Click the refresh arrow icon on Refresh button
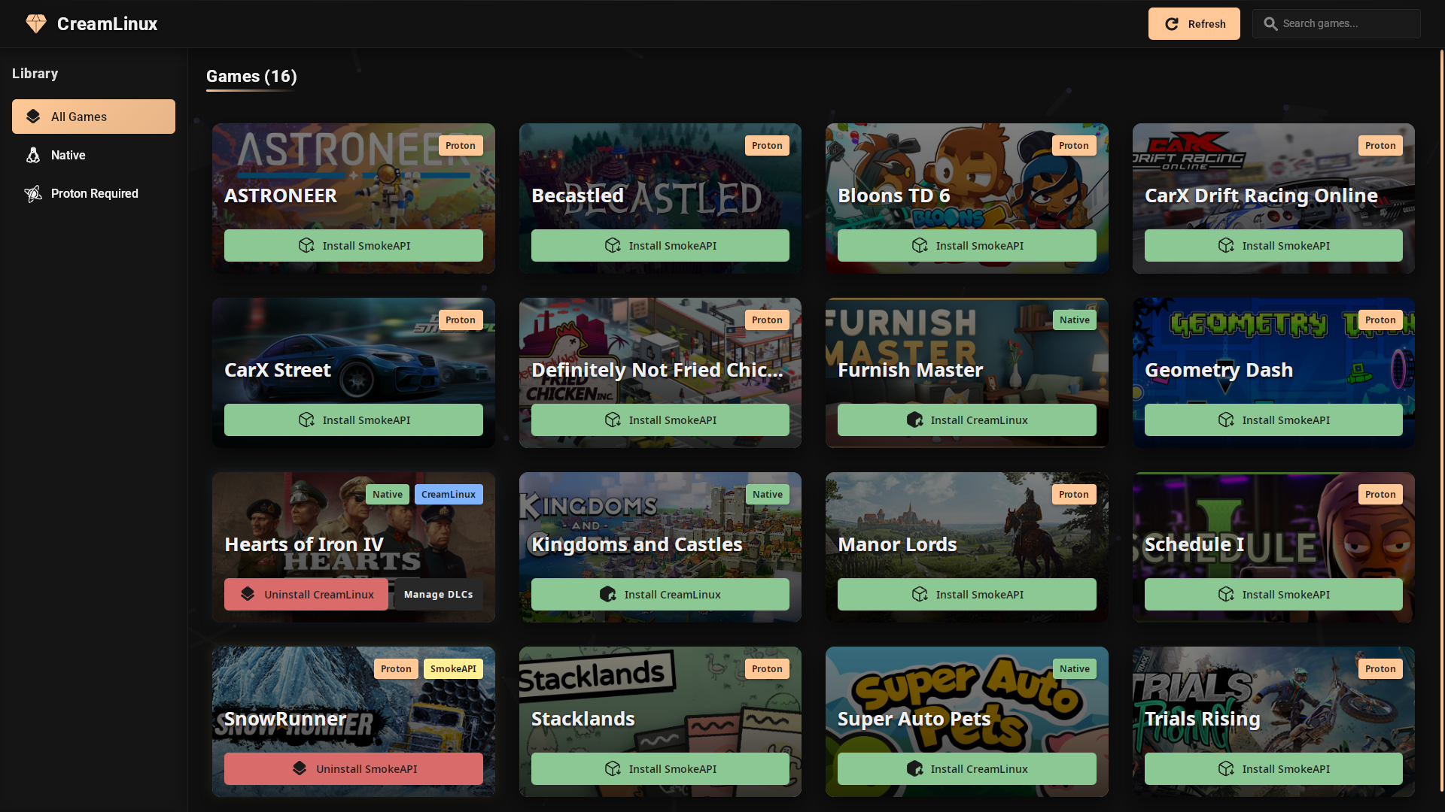The image size is (1445, 812). [1172, 23]
